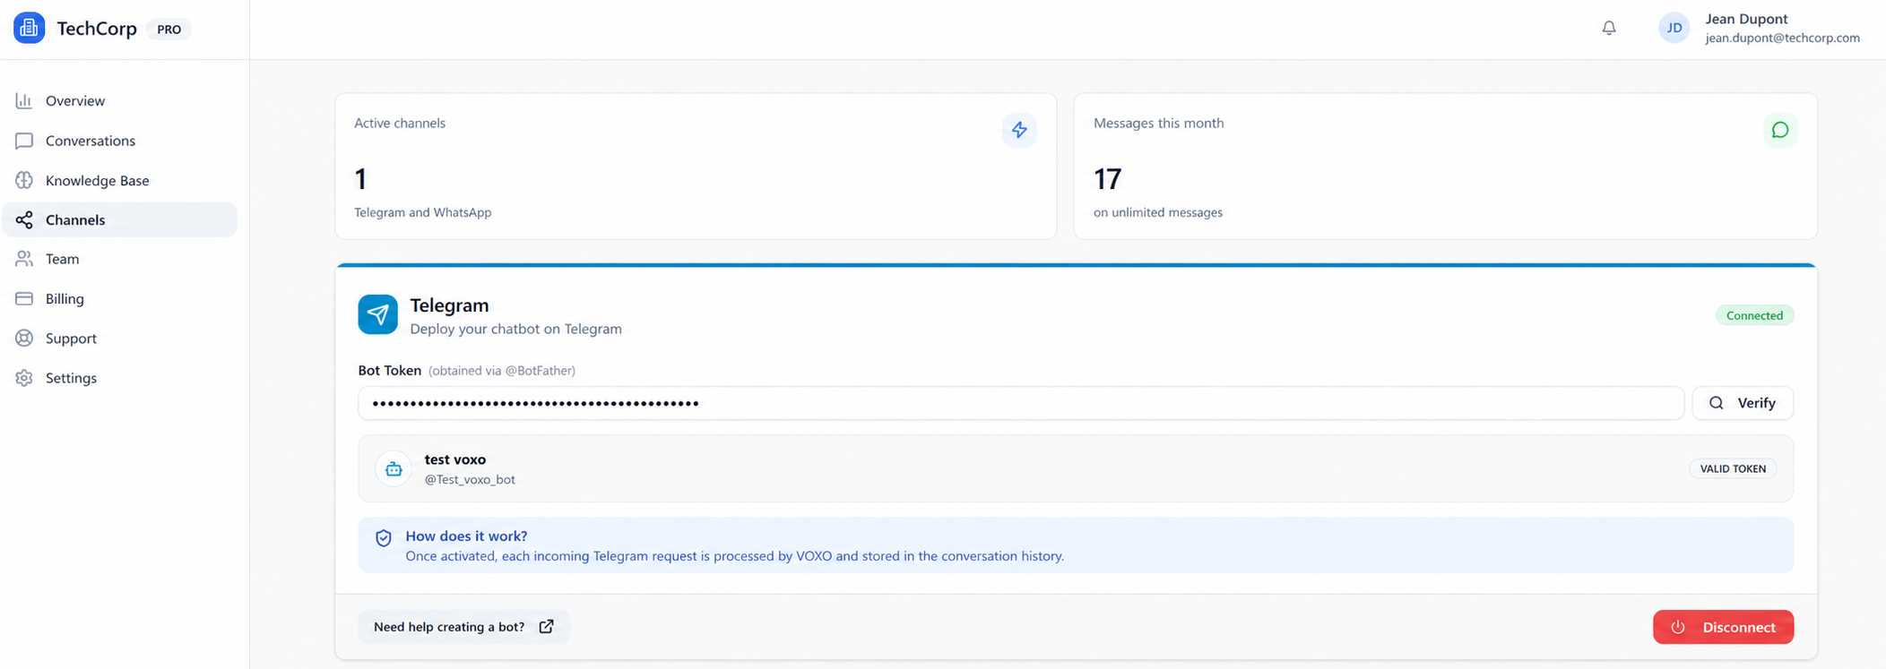Click the How does it work heading
The width and height of the screenshot is (1886, 669).
[x=466, y=536]
